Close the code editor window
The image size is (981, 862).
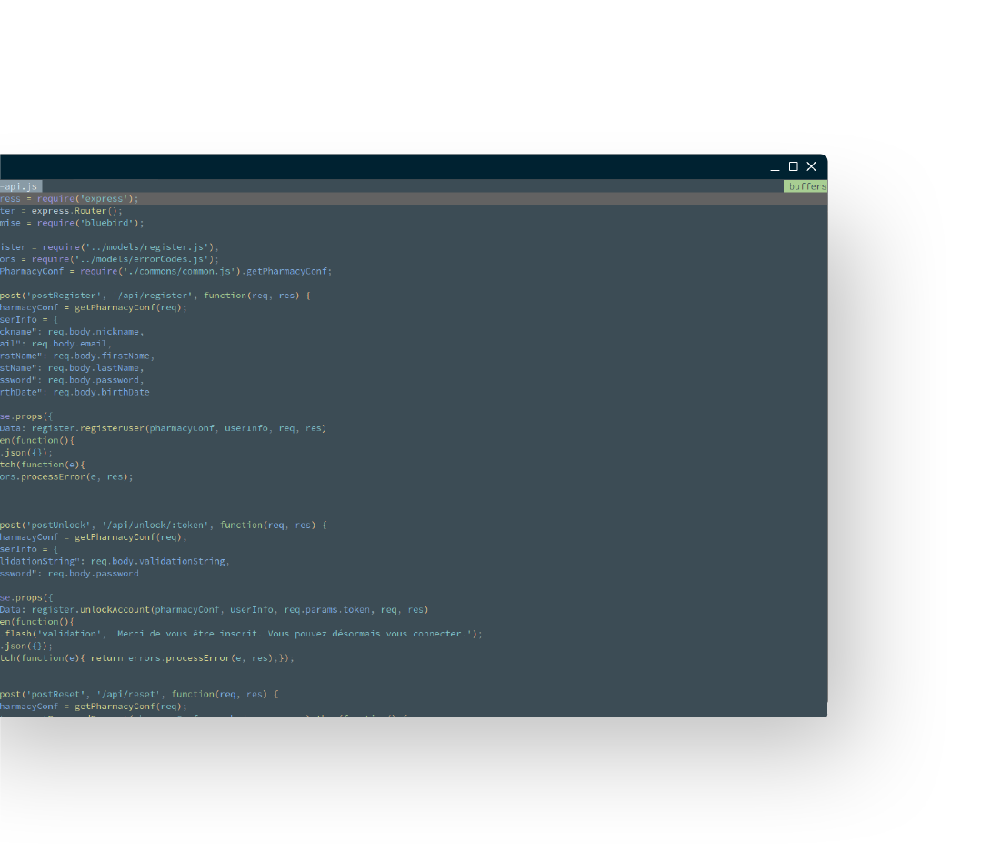tap(811, 166)
